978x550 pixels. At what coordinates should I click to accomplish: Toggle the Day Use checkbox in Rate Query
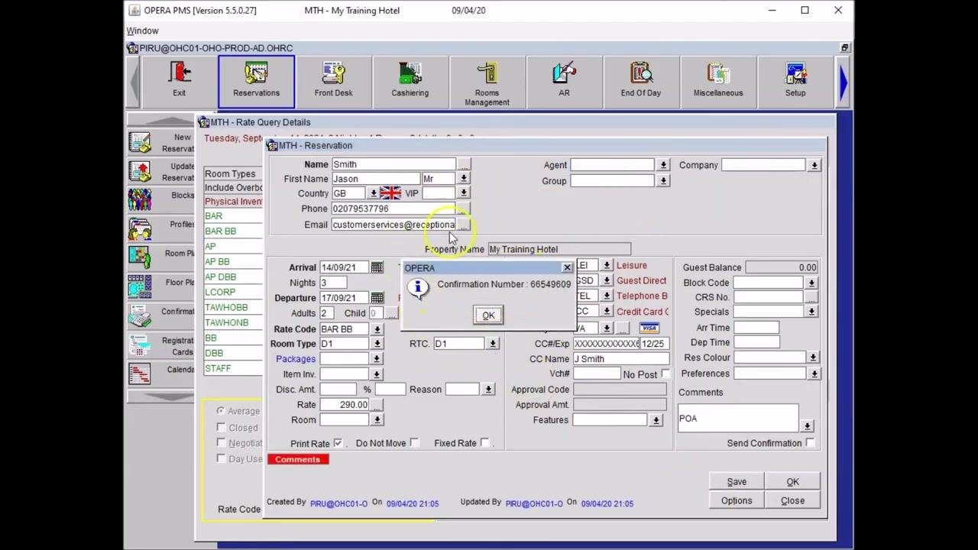tap(221, 459)
